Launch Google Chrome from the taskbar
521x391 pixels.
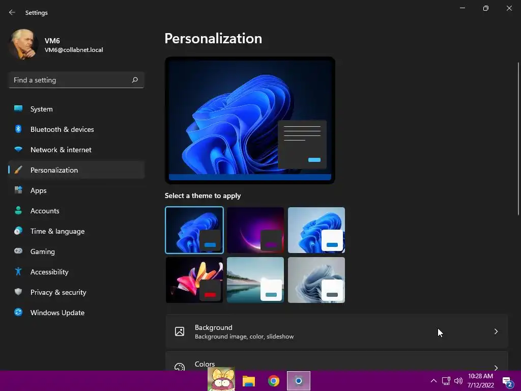[x=274, y=381]
